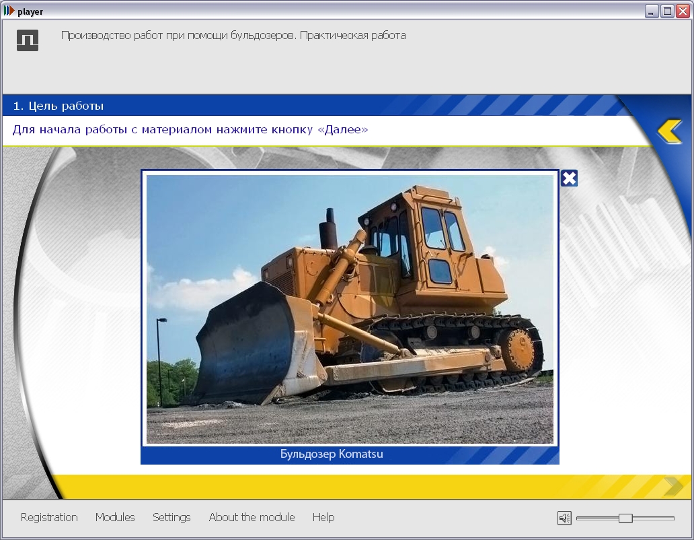Adjust the volume slider handle
Image resolution: width=694 pixels, height=540 pixels.
click(625, 518)
